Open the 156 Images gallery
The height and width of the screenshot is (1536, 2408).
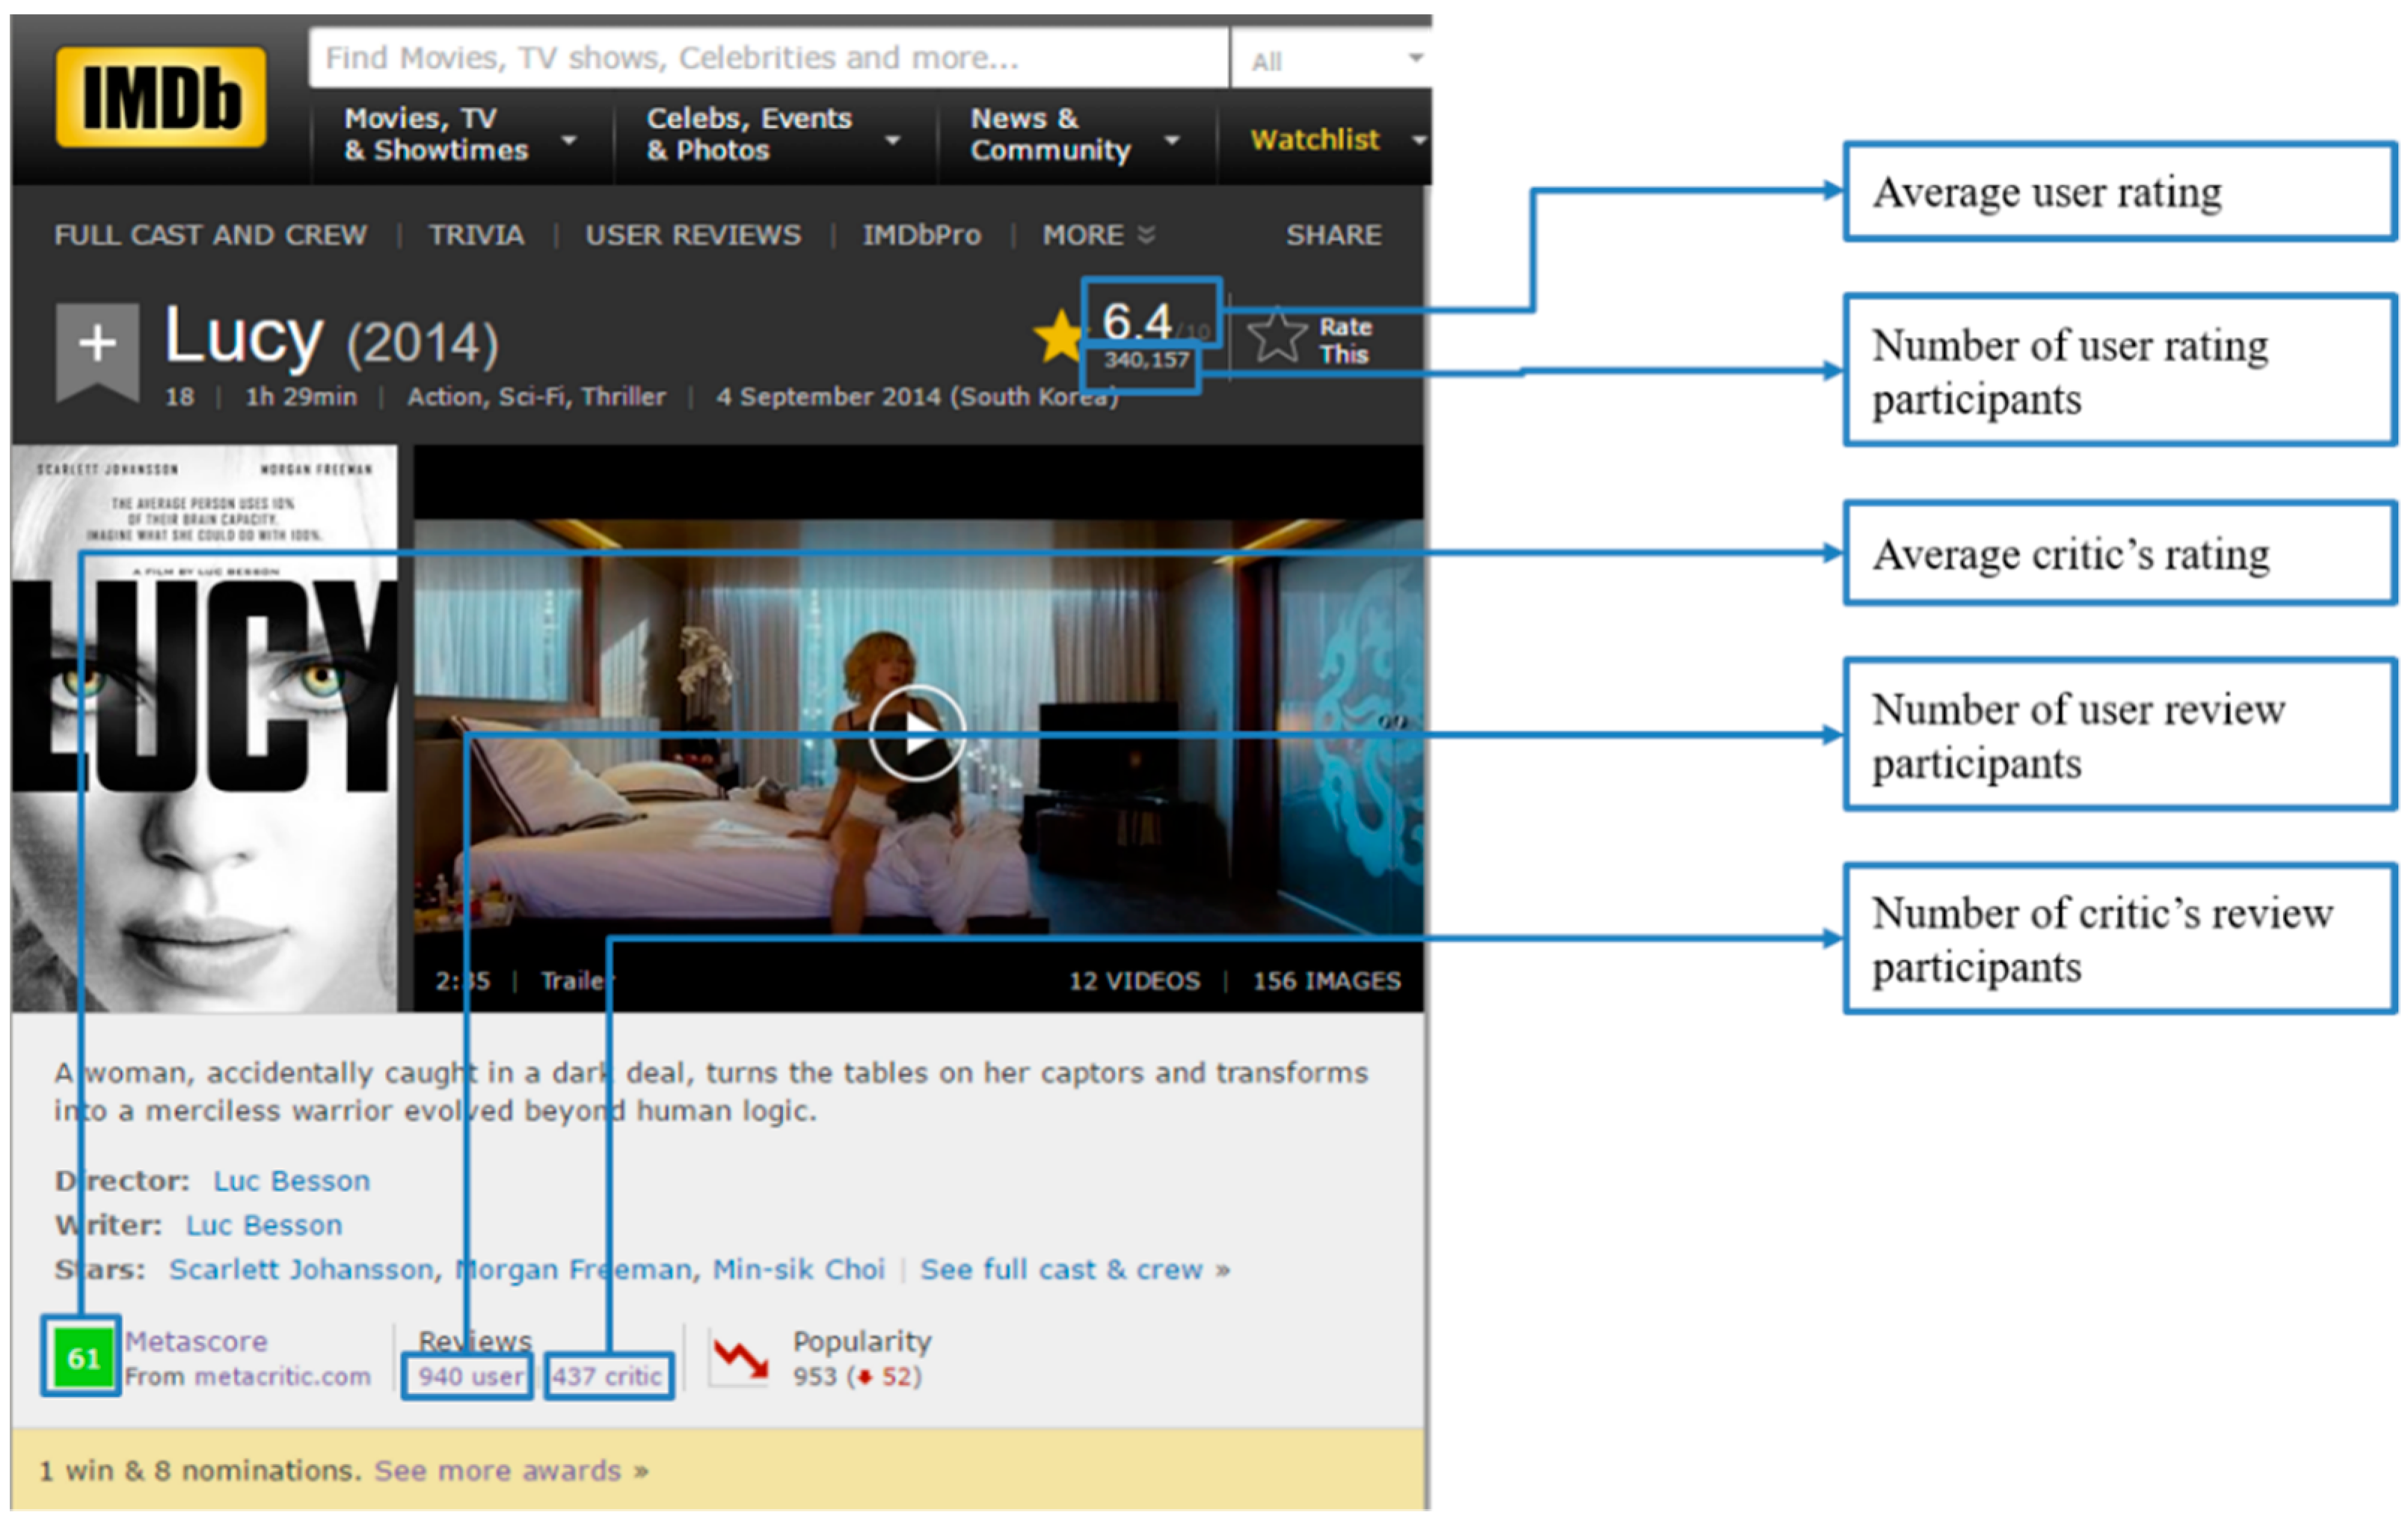(1327, 981)
